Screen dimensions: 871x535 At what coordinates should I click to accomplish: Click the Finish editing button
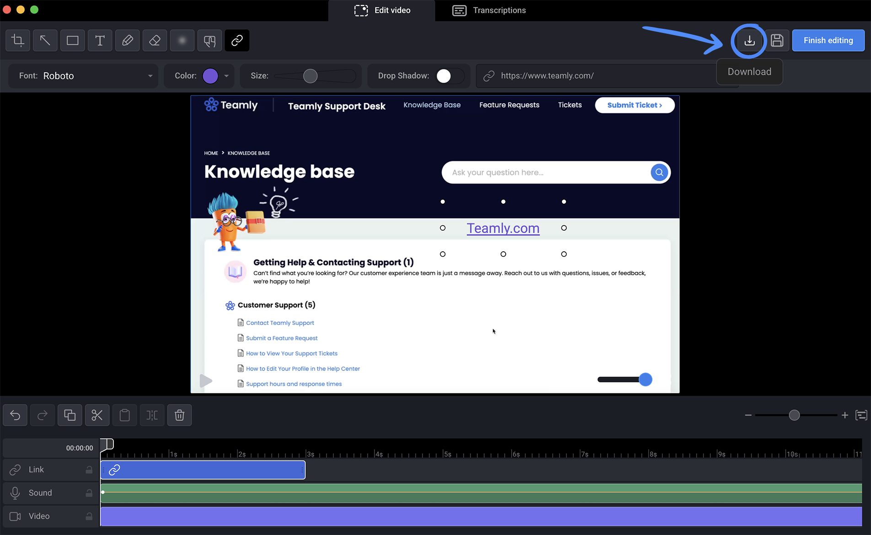tap(828, 40)
